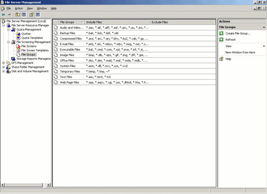Expand the DFS Management tree node
The height and width of the screenshot is (194, 267).
[3, 63]
